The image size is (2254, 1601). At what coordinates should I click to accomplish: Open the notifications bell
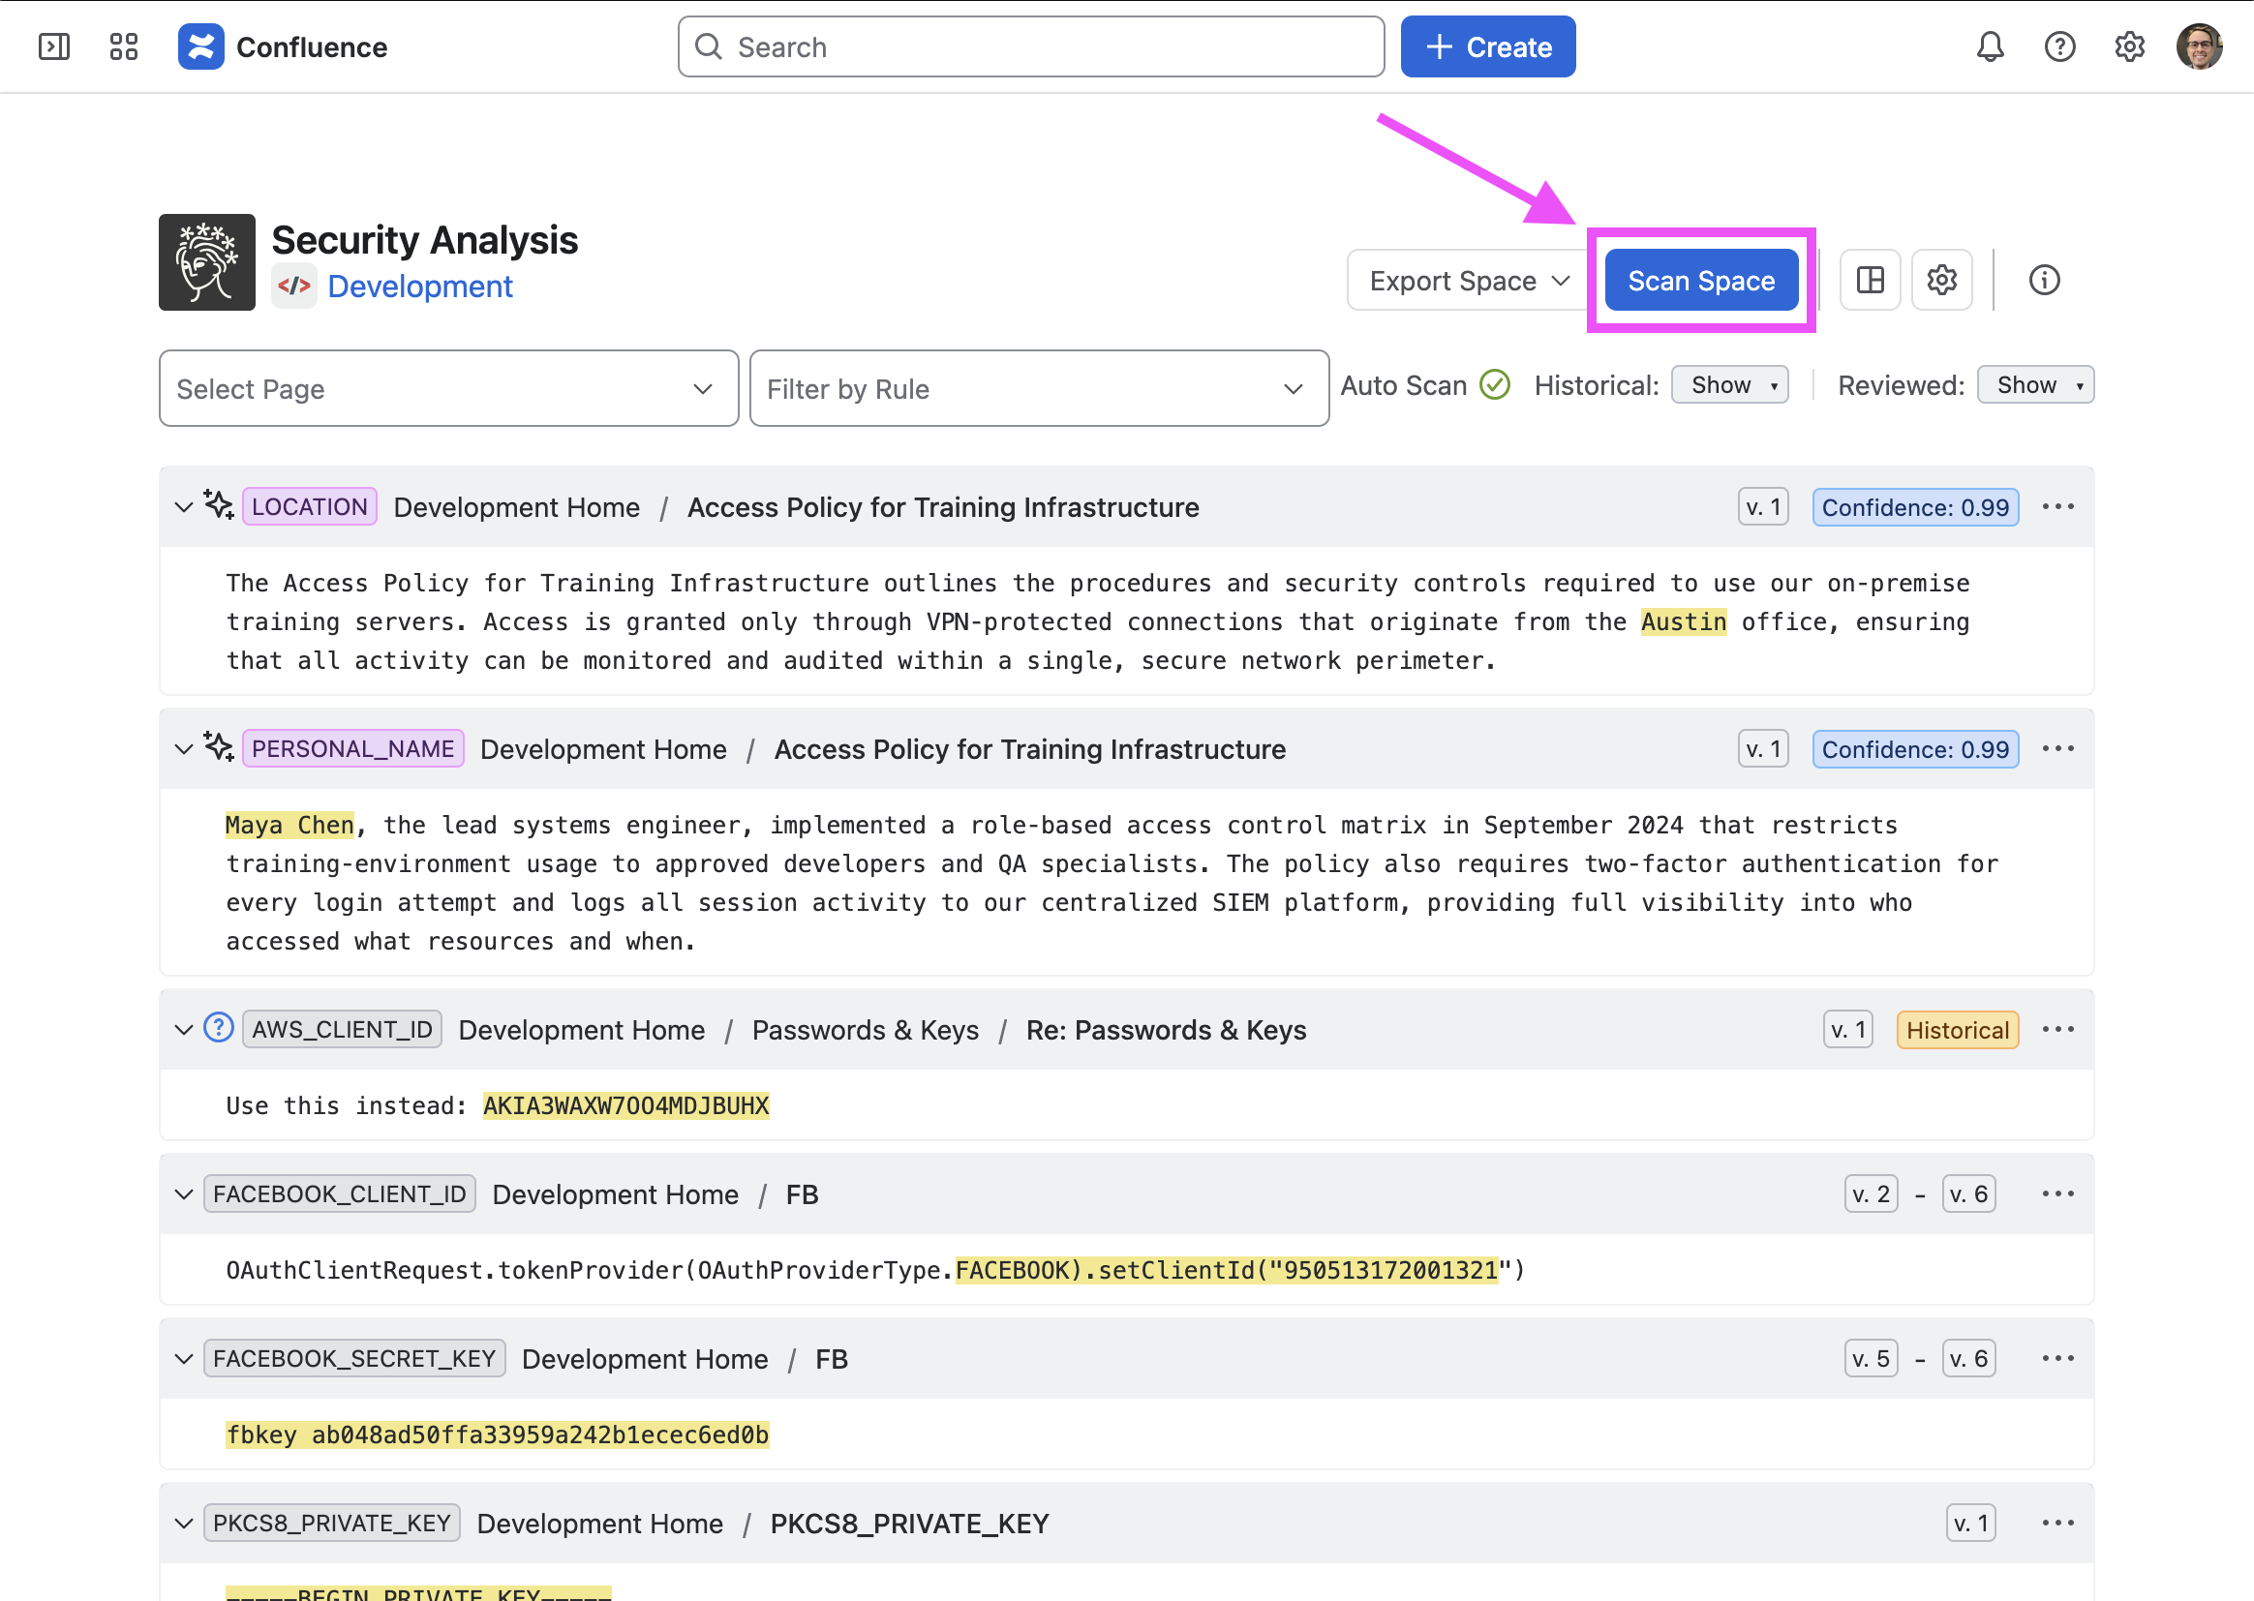tap(1990, 46)
